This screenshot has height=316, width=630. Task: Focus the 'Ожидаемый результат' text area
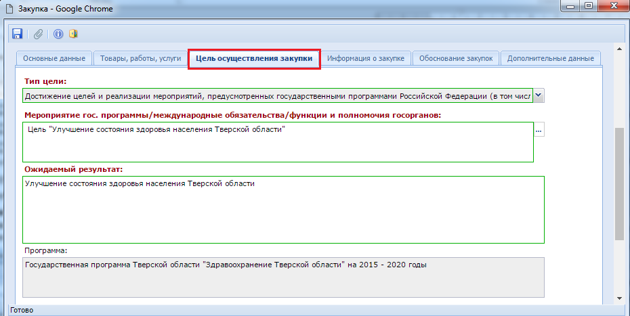coord(283,210)
